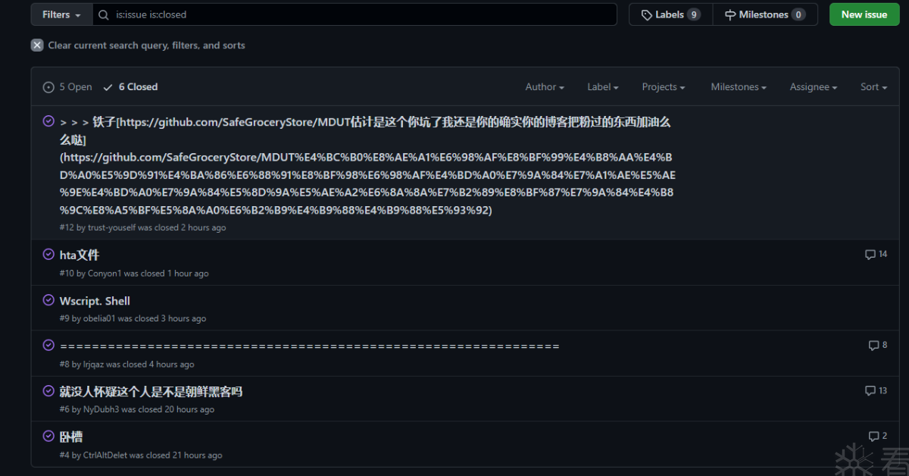This screenshot has height=476, width=909.
Task: Click the Milestones signpost icon
Action: tap(730, 14)
